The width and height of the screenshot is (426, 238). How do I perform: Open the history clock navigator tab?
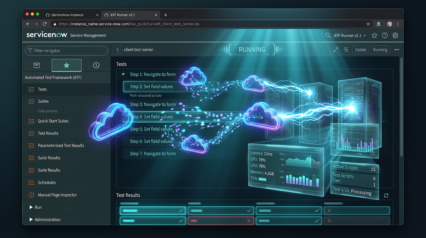point(96,65)
